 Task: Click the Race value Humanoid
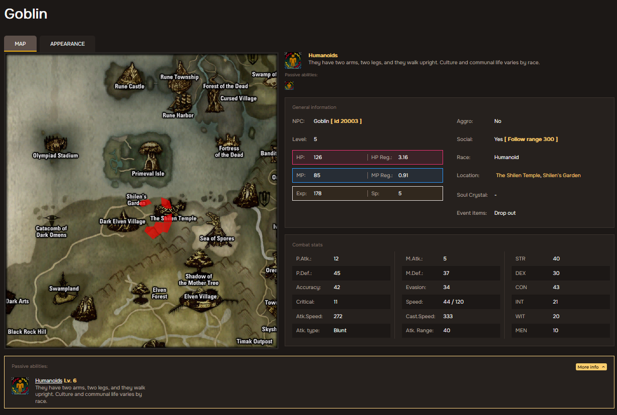pyautogui.click(x=507, y=157)
